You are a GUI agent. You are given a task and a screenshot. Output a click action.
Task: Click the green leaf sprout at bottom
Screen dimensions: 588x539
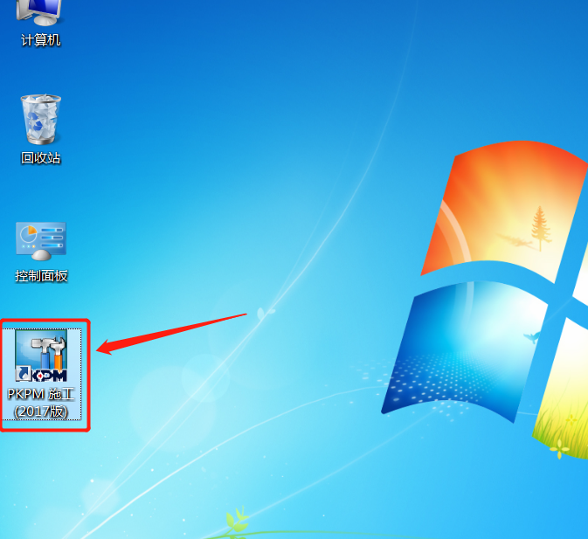coord(236,520)
